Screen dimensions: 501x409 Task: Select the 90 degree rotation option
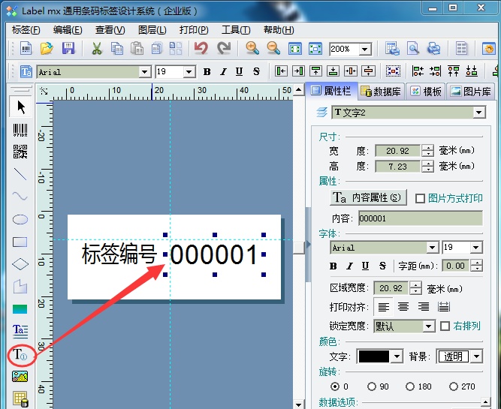coord(372,386)
